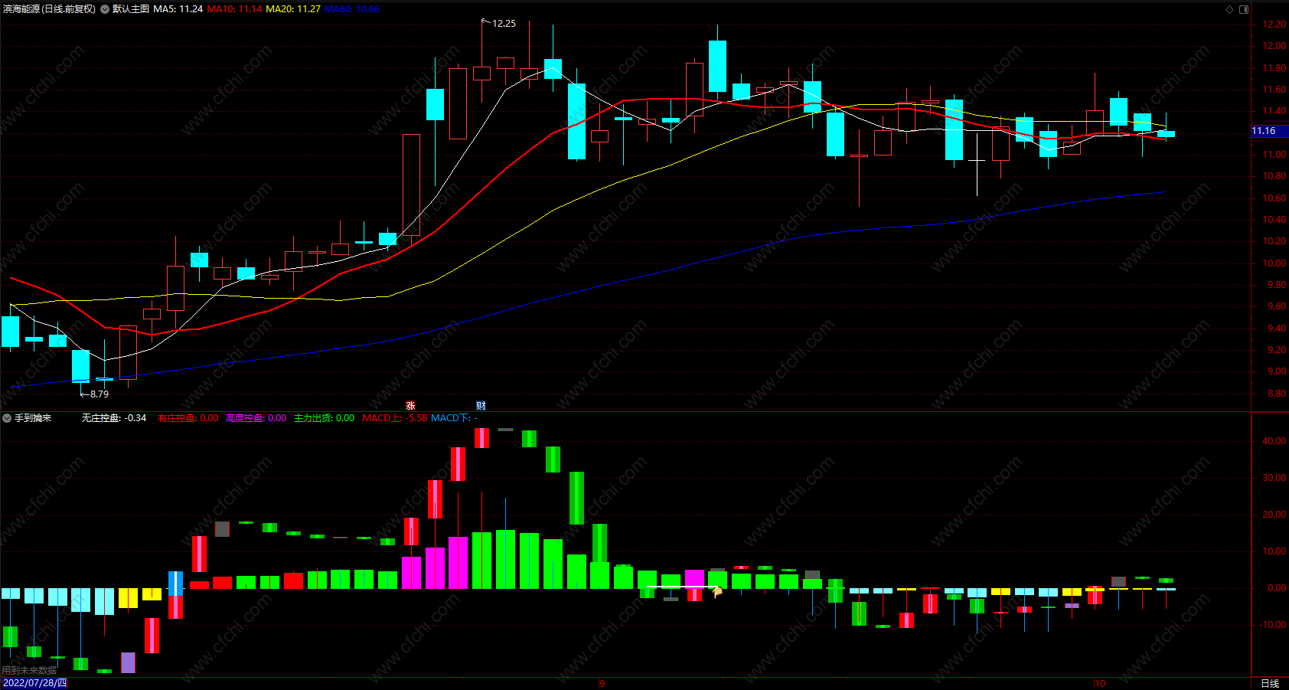Click the pointing-hand signal in the sub-chart

pos(717,590)
